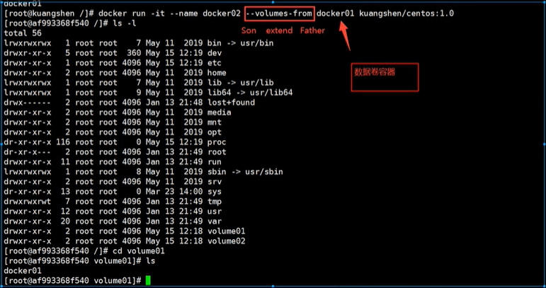Click the green terminal cursor block
This screenshot has width=546, height=288.
(148, 280)
